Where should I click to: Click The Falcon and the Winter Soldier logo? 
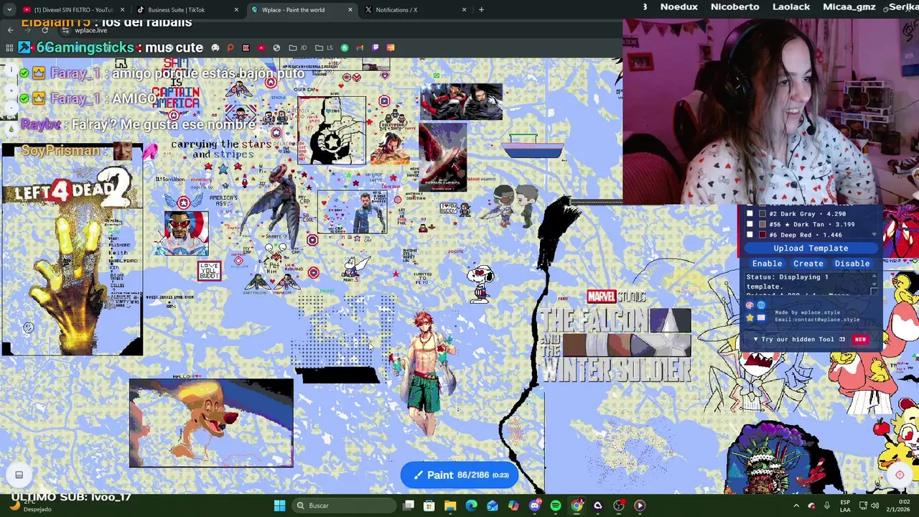[x=616, y=335]
